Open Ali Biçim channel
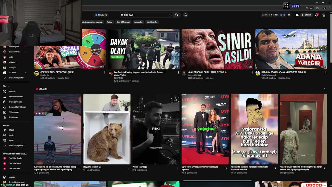 coord(16,73)
